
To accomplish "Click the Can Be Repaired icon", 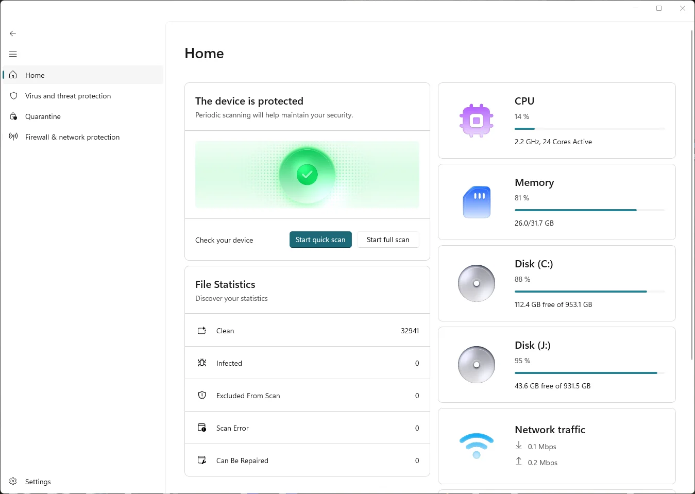I will pyautogui.click(x=202, y=460).
